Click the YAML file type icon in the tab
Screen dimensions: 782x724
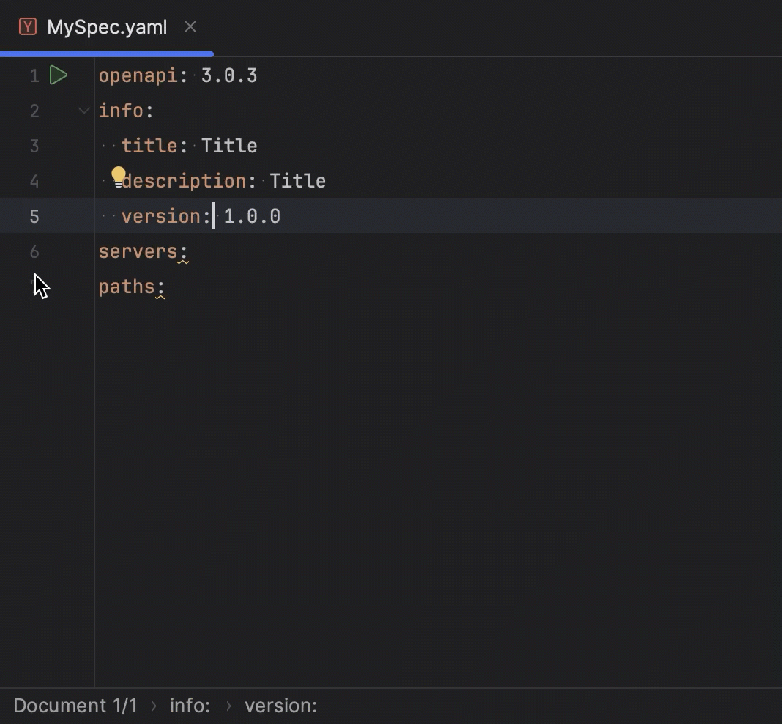[27, 26]
